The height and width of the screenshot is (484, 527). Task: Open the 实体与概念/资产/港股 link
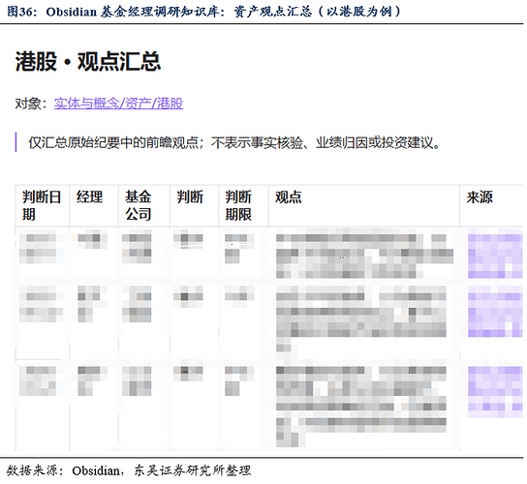[x=118, y=104]
